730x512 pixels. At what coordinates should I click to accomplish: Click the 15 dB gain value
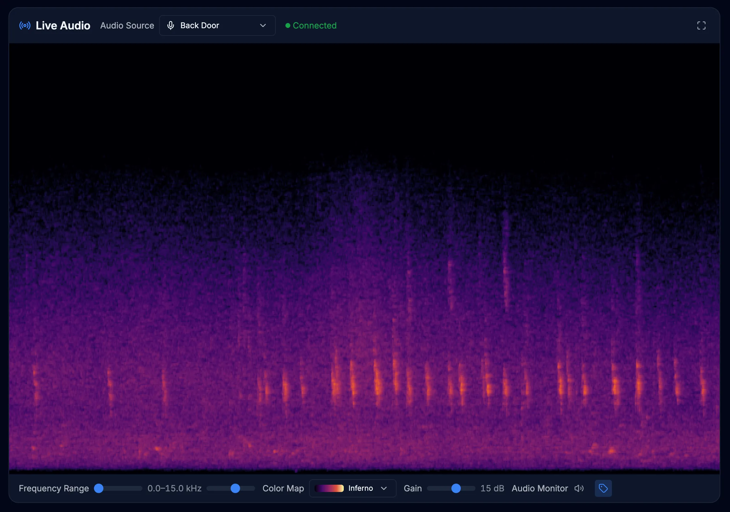coord(492,488)
